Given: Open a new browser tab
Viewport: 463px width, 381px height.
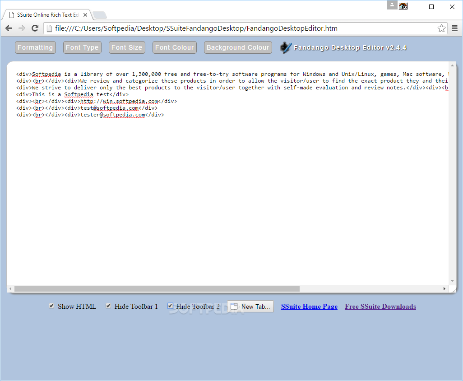Looking at the screenshot, I should pyautogui.click(x=100, y=15).
